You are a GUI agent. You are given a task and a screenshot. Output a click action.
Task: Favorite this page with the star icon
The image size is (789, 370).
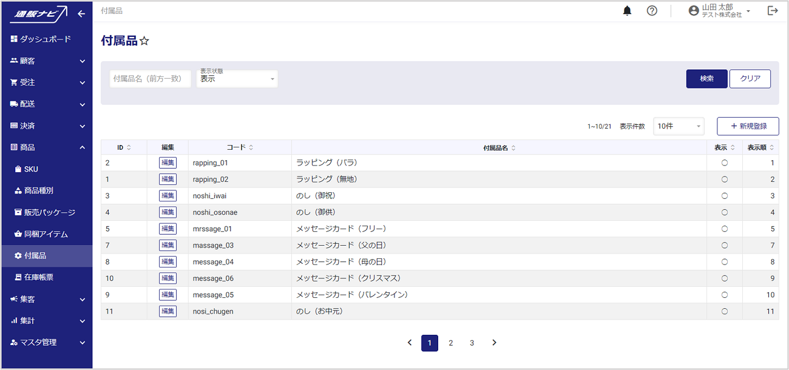(x=144, y=41)
